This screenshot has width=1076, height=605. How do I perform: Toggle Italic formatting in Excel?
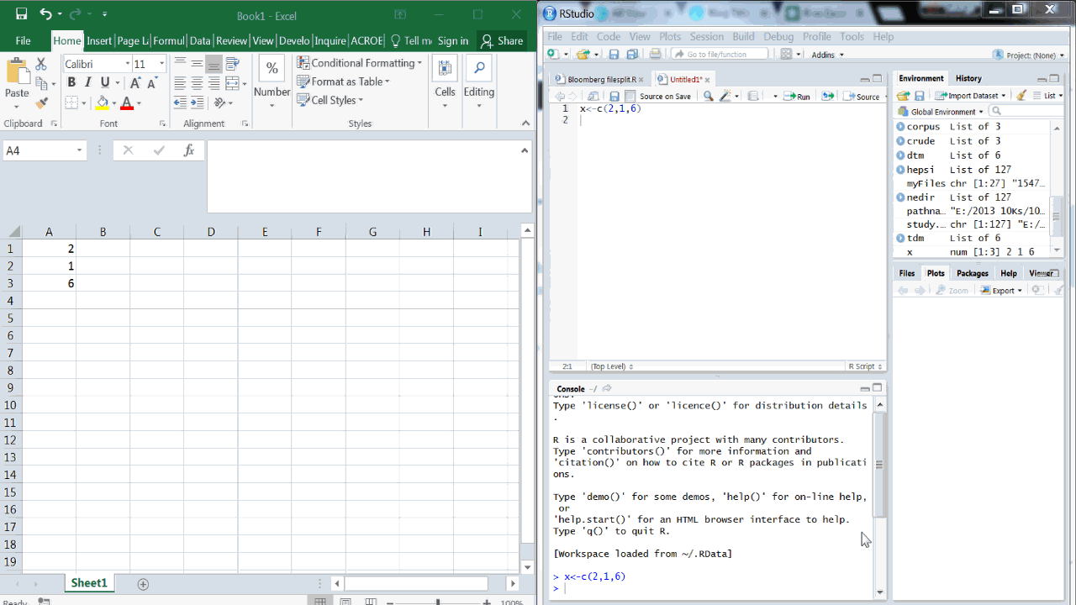coord(88,82)
